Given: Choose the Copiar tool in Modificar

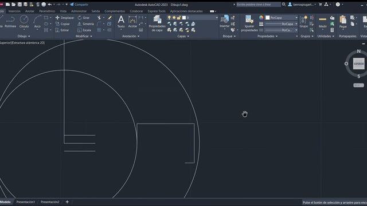Looking at the screenshot, I should 63,24.
